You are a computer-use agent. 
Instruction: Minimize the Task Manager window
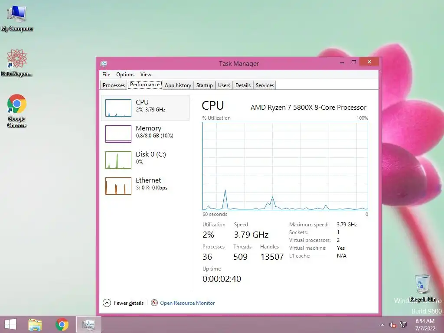click(x=342, y=62)
